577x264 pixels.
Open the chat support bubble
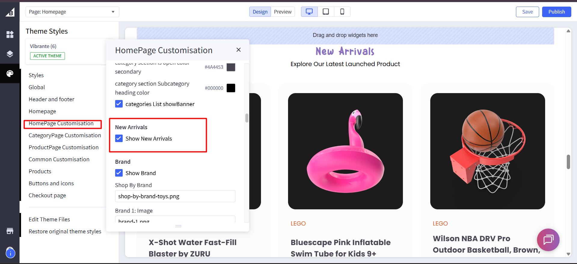coord(548,240)
